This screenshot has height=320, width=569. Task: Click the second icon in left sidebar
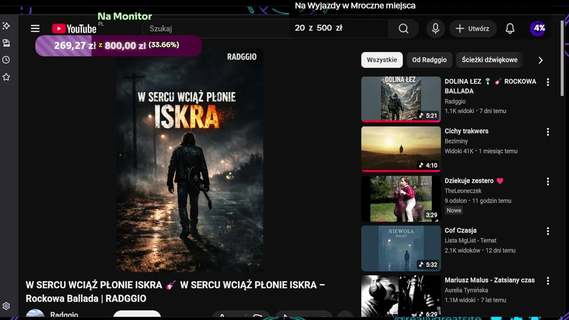coord(6,43)
